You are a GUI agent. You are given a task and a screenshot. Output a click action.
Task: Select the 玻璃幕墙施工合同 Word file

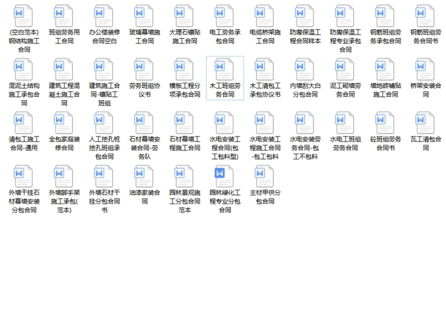[x=144, y=16]
